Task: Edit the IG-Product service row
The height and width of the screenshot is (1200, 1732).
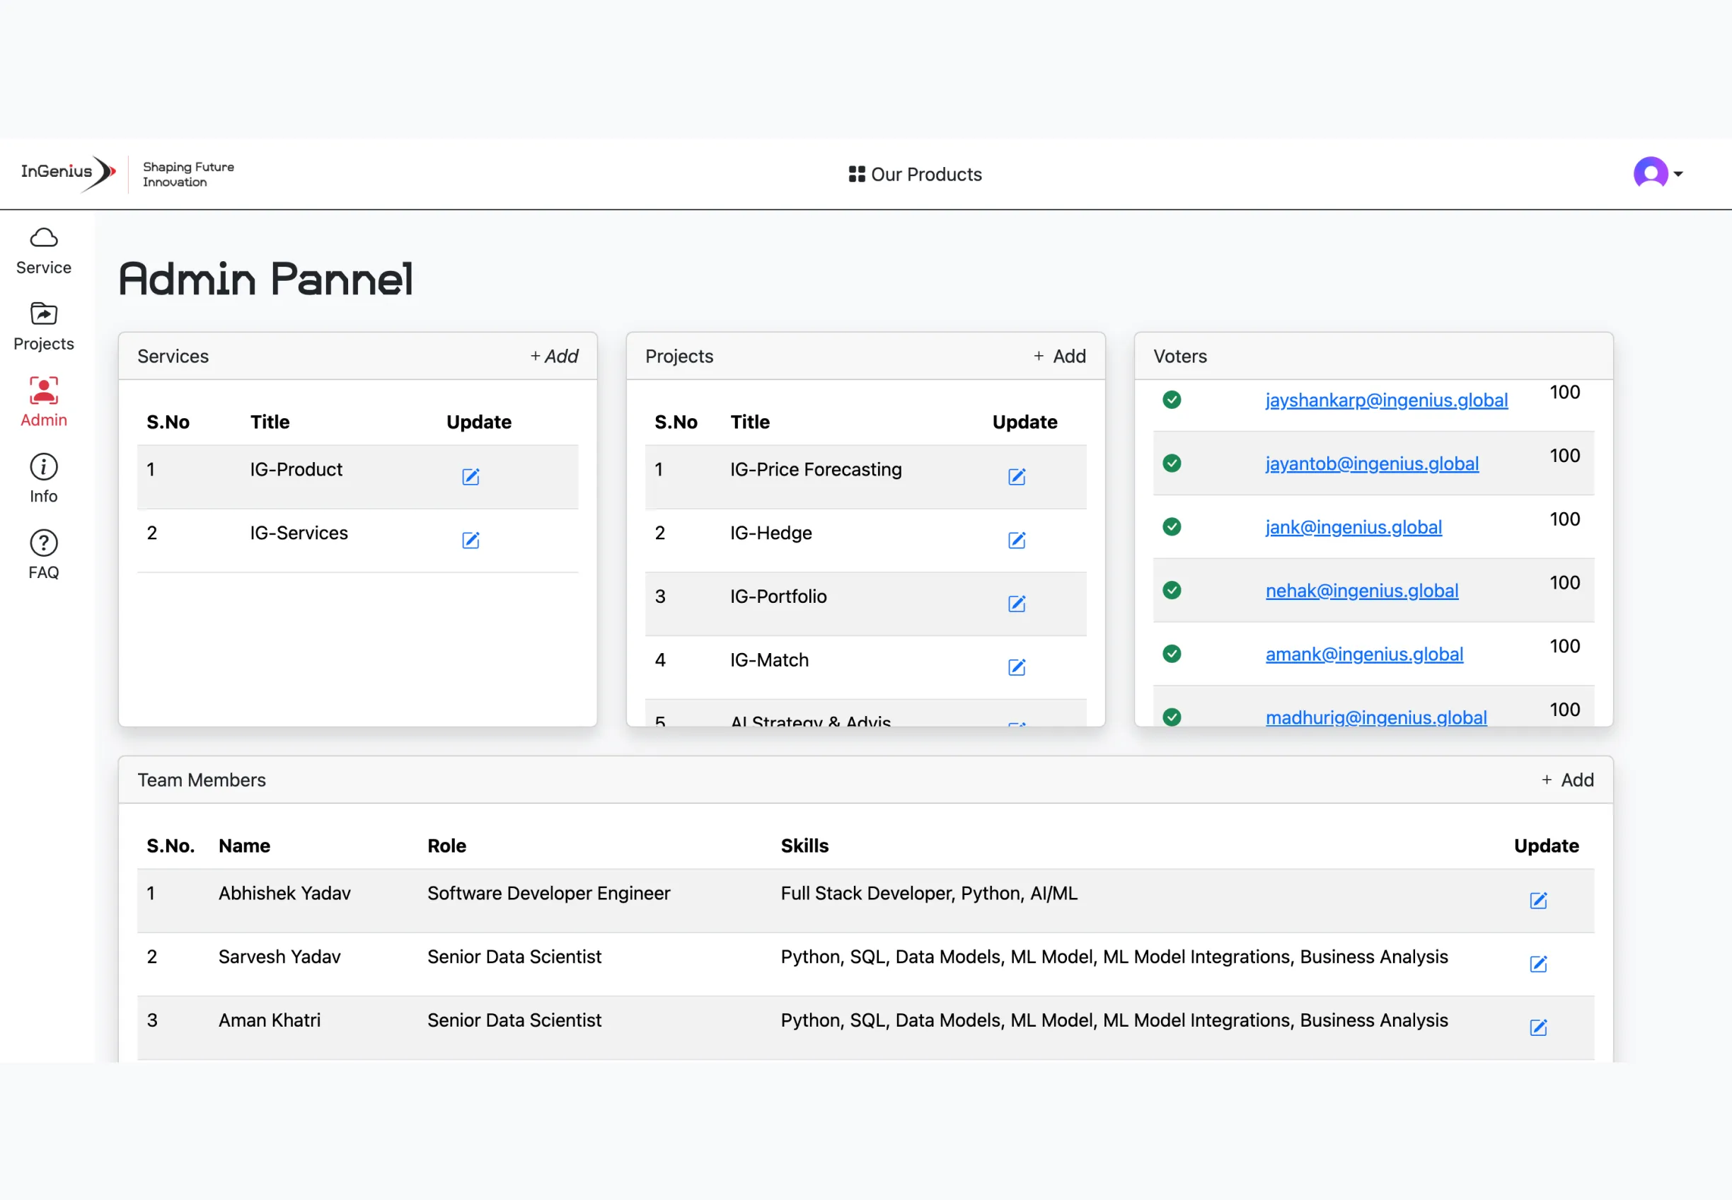Action: 470,477
